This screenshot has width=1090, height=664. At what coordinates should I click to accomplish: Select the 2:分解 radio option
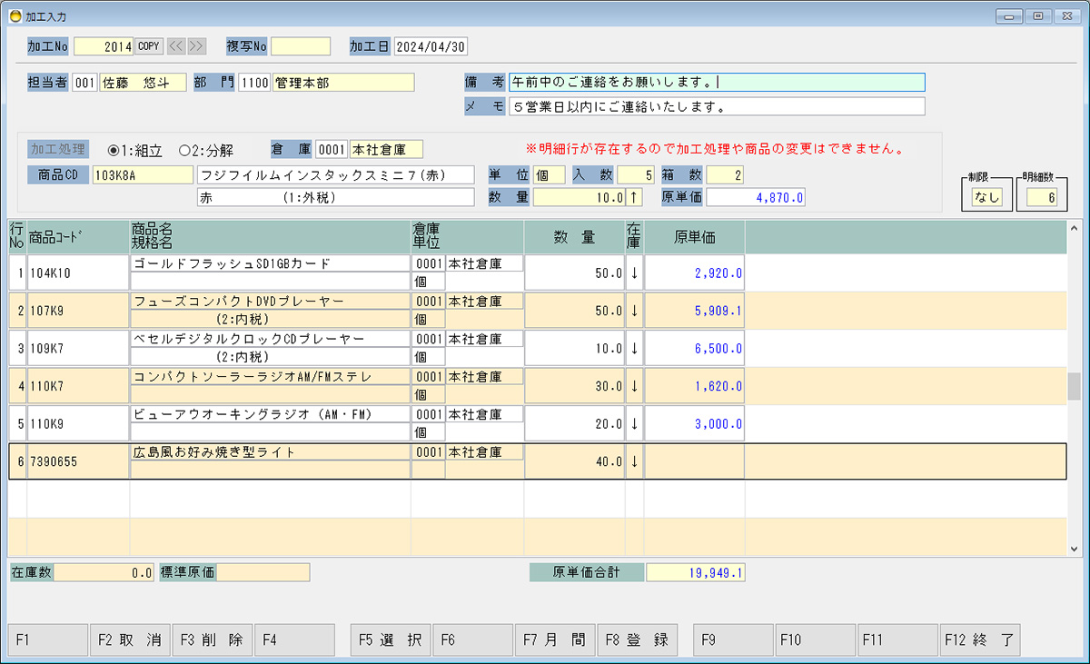[x=207, y=149]
